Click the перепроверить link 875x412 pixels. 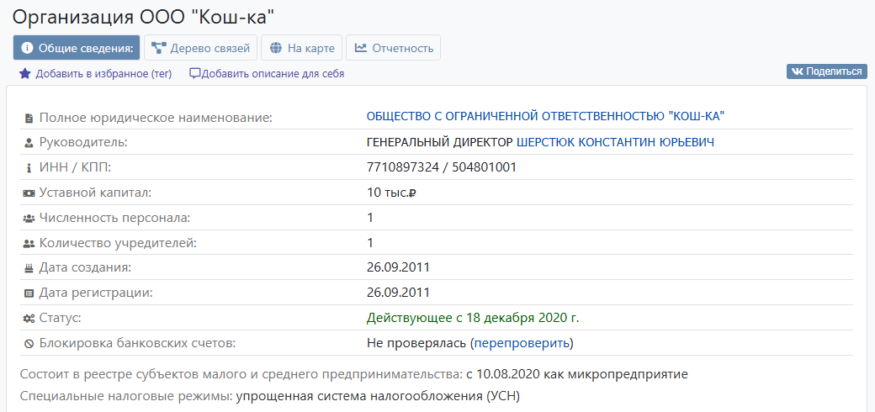(522, 343)
